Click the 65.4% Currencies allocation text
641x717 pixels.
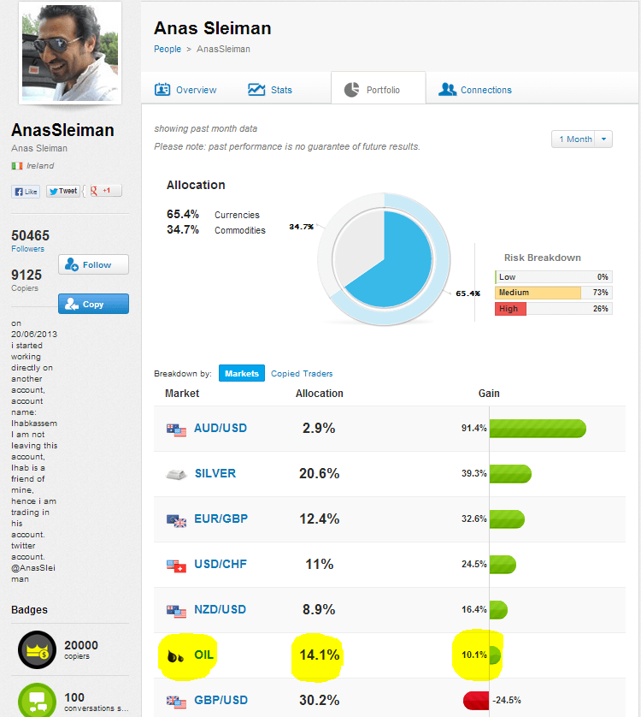pyautogui.click(x=213, y=215)
